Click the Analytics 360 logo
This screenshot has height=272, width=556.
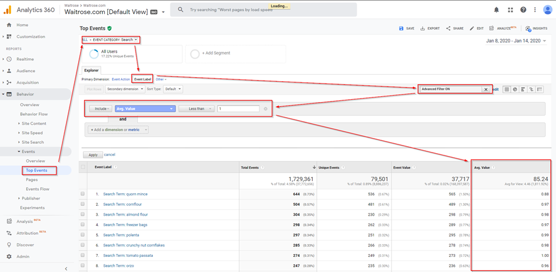tap(29, 10)
